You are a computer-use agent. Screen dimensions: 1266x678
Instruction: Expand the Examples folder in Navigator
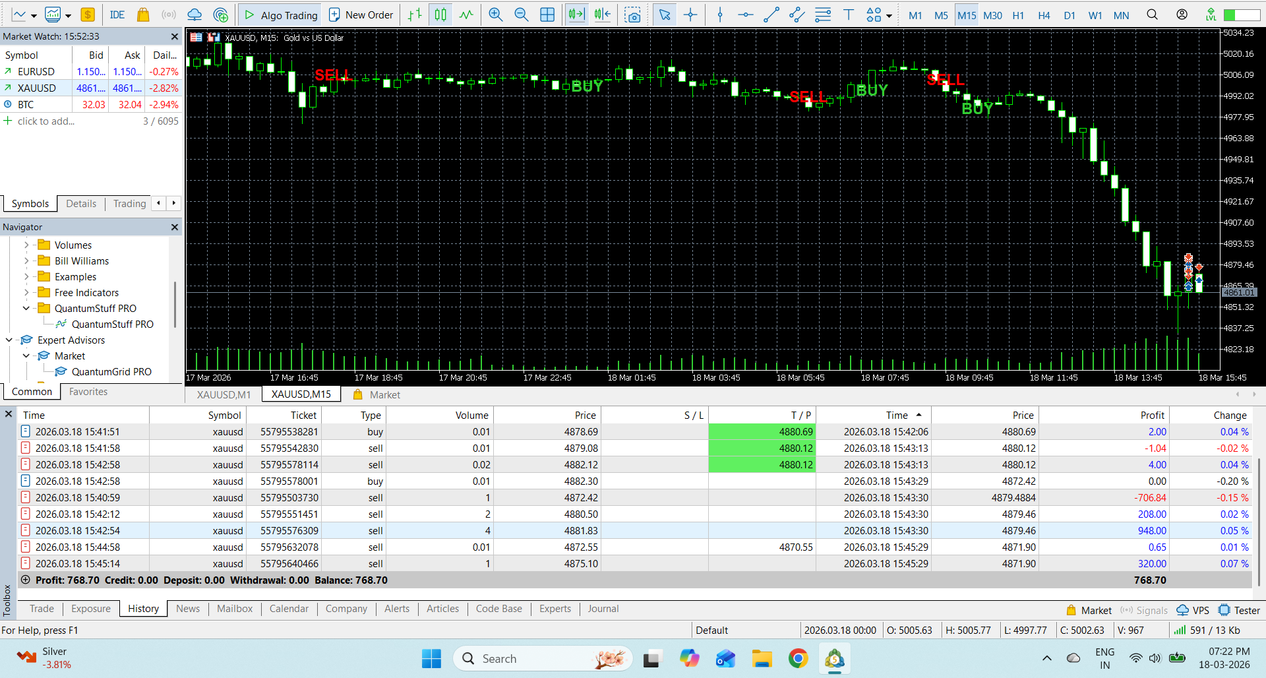[26, 276]
